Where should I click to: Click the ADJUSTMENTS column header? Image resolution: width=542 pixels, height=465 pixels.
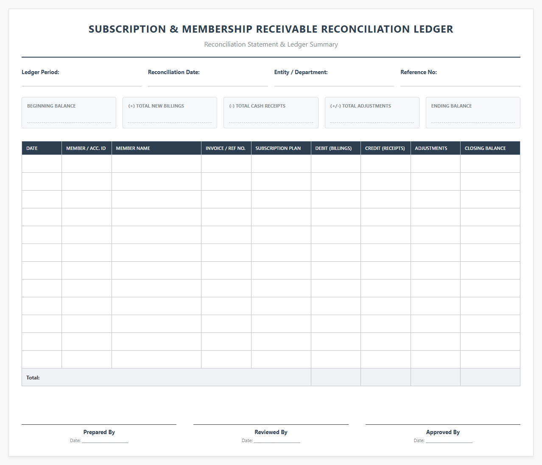[436, 148]
